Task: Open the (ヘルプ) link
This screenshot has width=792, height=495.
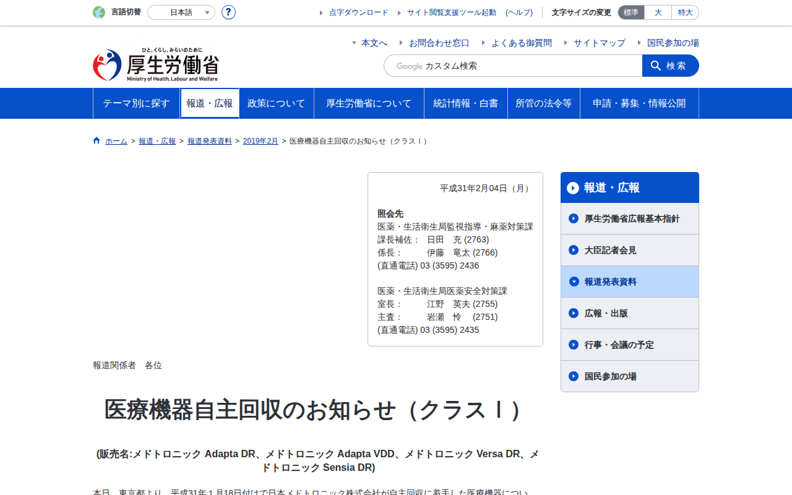Action: tap(519, 12)
